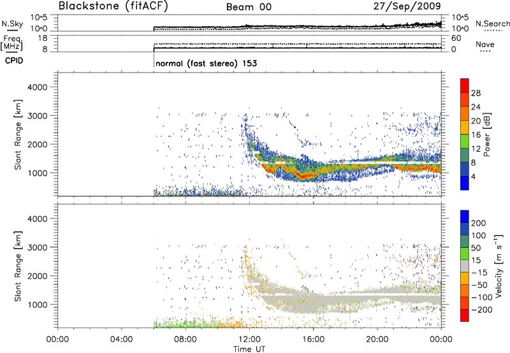This screenshot has height=353, width=510.
Task: Click the bright blue bottom of power colorbar
Action: click(x=465, y=183)
